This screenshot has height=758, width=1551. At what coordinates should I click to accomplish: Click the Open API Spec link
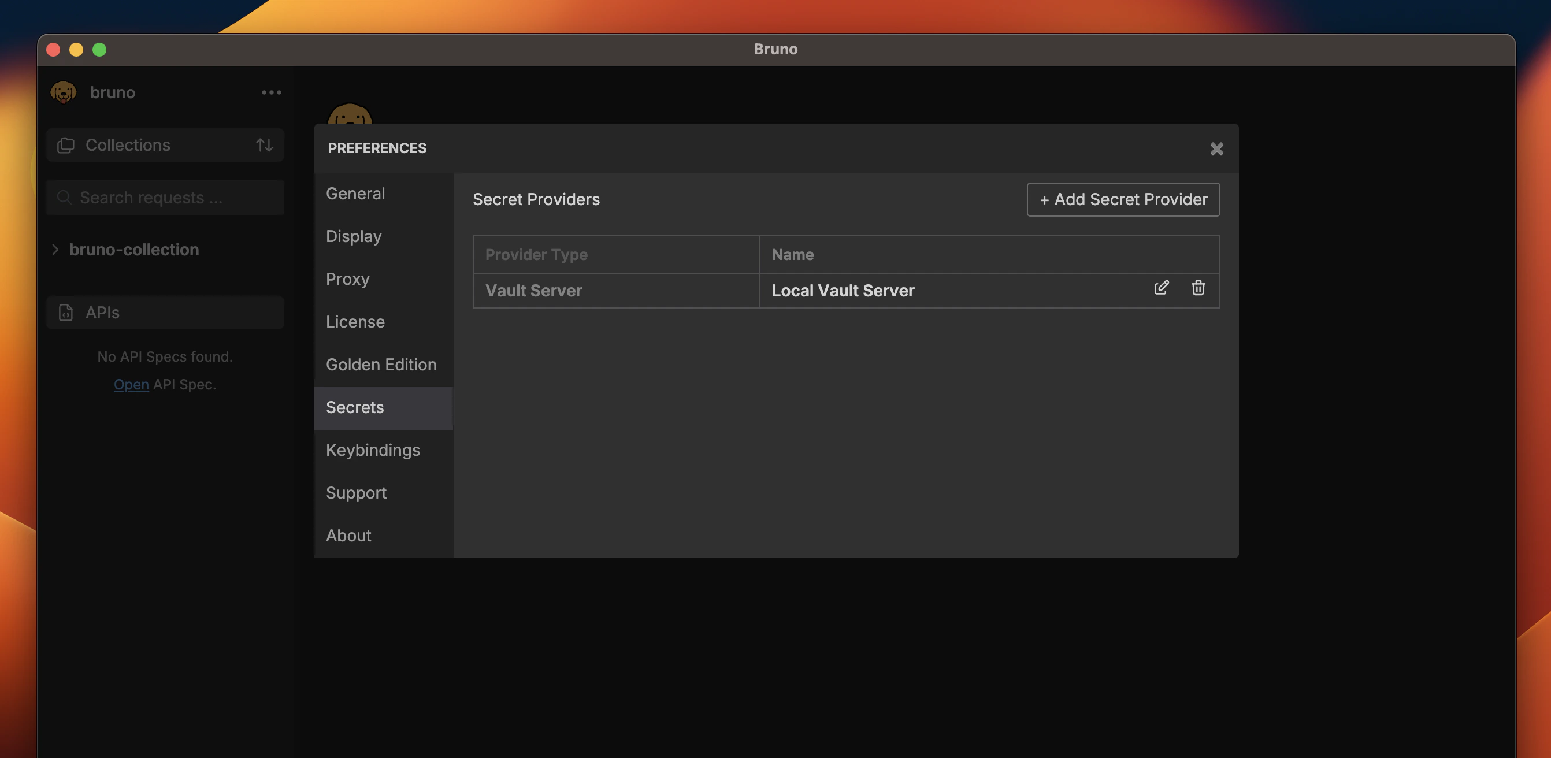point(131,384)
